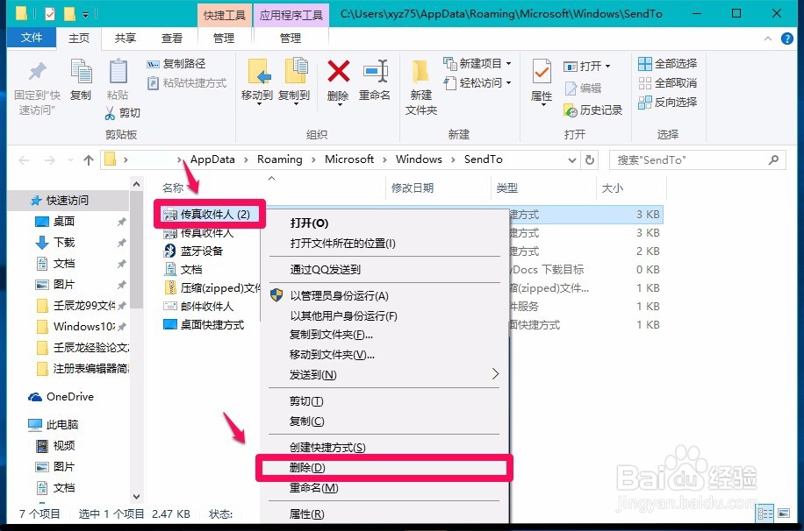Sort by the Size (大小) column header

point(613,188)
